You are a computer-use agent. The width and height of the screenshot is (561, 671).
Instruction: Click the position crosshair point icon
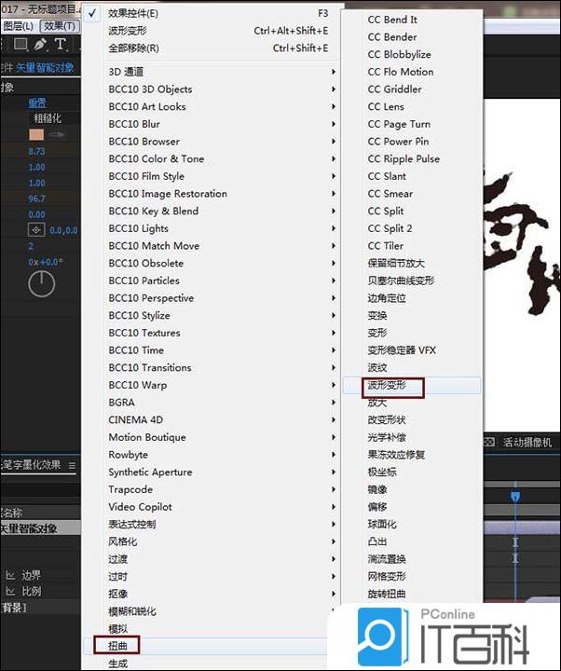click(x=36, y=230)
